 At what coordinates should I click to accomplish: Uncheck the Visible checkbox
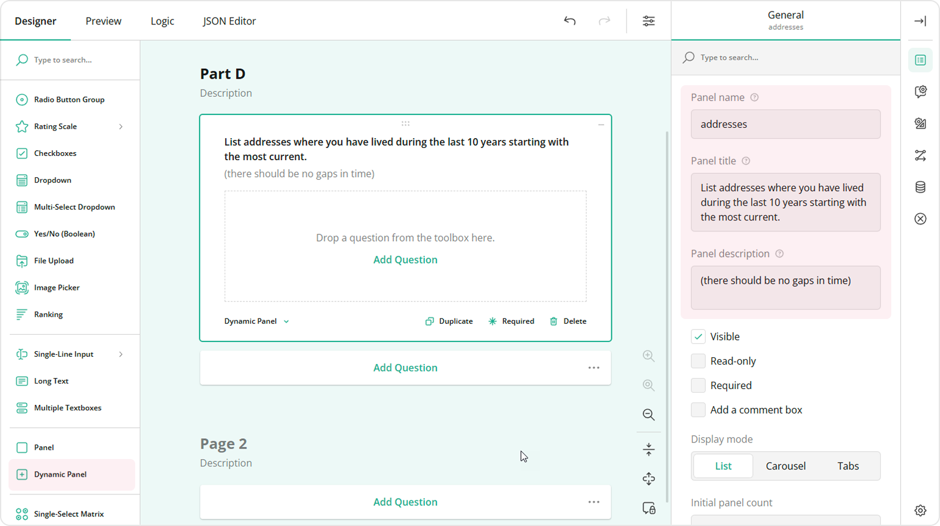pos(698,336)
